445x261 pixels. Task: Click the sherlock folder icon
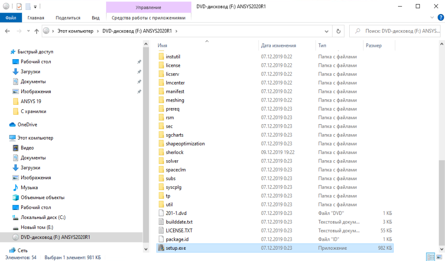[x=161, y=152]
